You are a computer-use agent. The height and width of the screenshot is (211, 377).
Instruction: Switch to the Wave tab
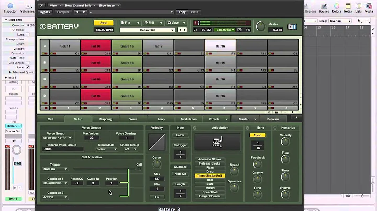pyautogui.click(x=133, y=119)
